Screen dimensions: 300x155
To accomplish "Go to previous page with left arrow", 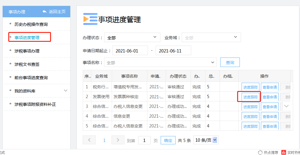I will click(89, 140).
